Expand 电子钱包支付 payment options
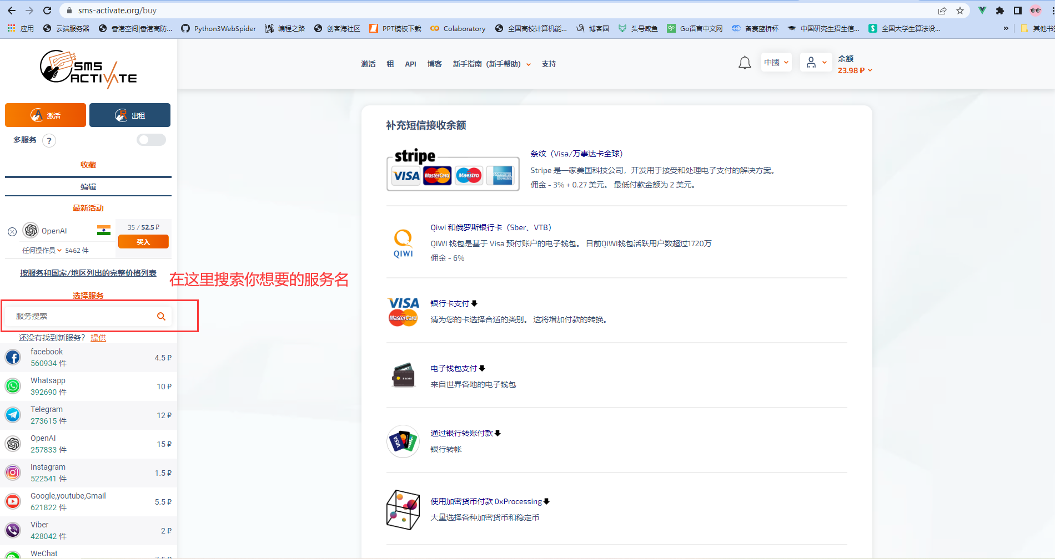 click(458, 368)
